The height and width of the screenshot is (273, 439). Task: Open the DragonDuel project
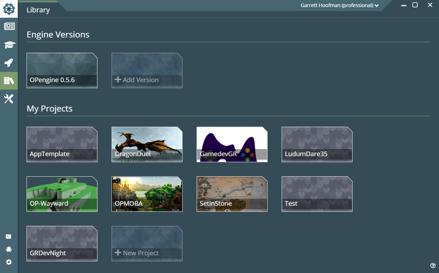point(147,144)
